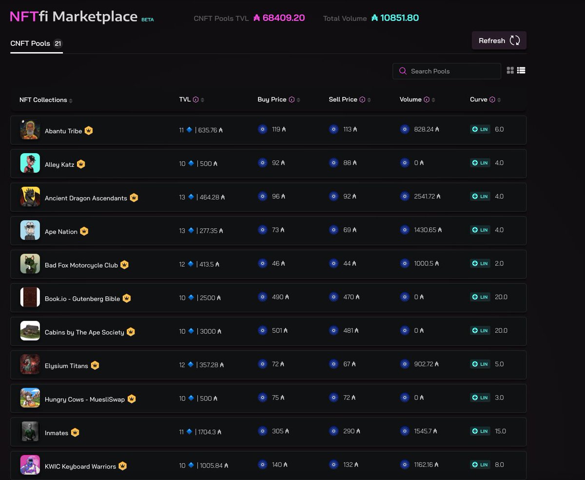This screenshot has height=480, width=585.
Task: Click the blue diamond icon in Ape Nation TVL
Action: pyautogui.click(x=191, y=230)
